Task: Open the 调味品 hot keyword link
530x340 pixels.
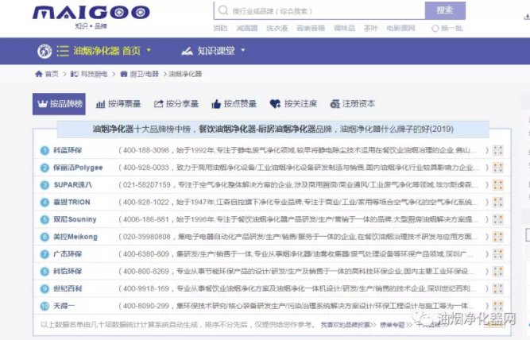Action: (x=344, y=28)
